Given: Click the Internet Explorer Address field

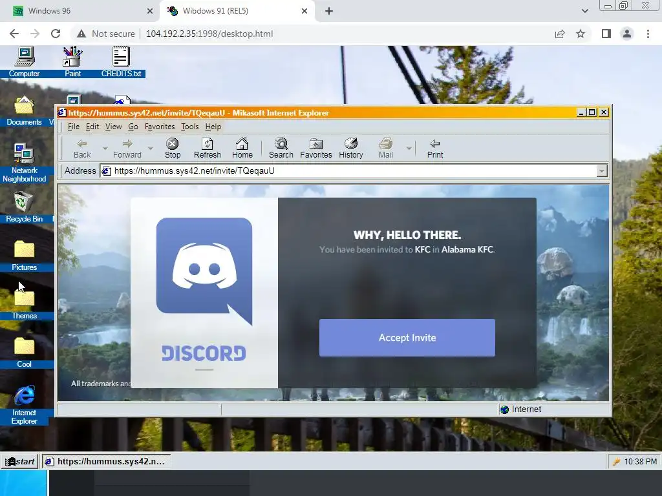Looking at the screenshot, I should [x=354, y=170].
